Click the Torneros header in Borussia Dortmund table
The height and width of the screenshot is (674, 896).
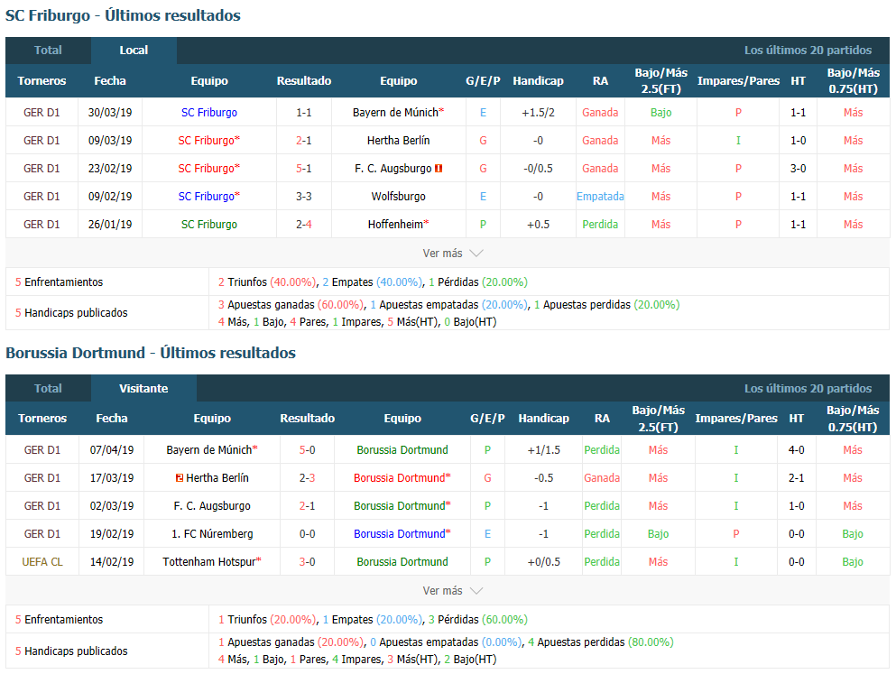pyautogui.click(x=42, y=419)
